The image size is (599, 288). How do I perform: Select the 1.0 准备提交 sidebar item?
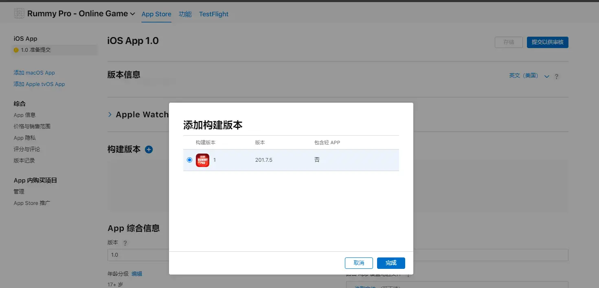coord(55,50)
